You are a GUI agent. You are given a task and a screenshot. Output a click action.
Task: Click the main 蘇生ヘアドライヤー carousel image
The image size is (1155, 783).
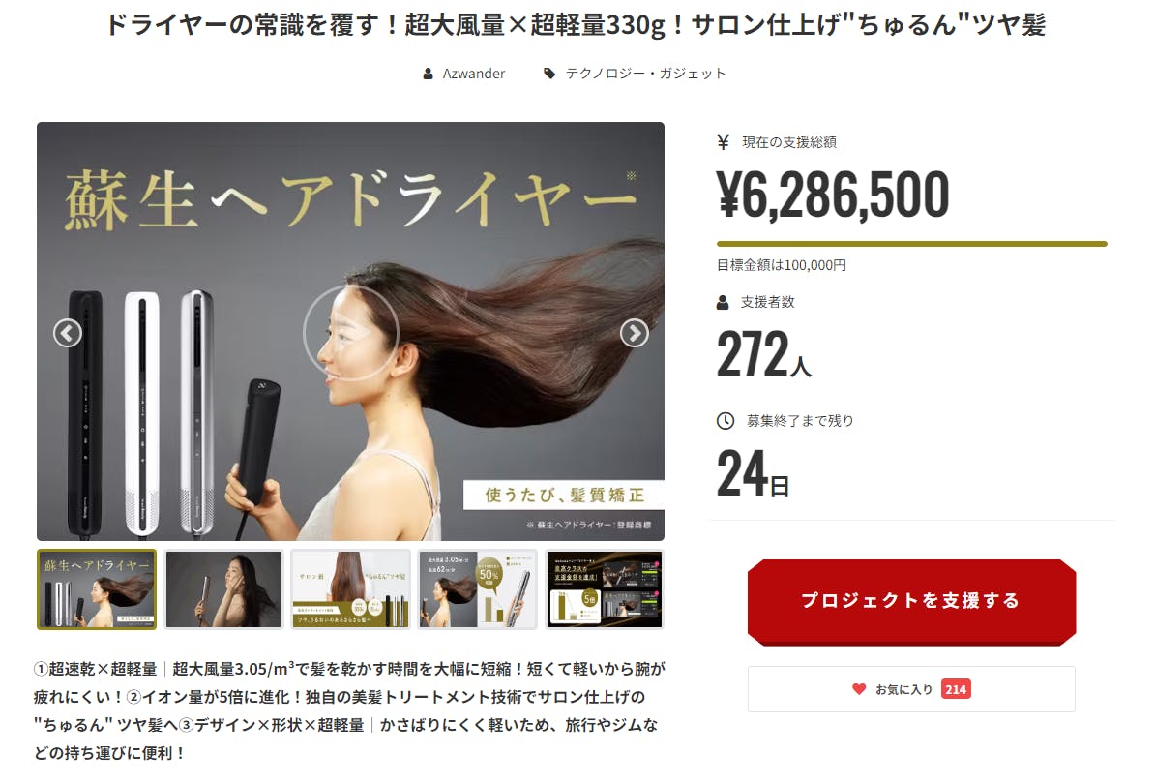[350, 331]
